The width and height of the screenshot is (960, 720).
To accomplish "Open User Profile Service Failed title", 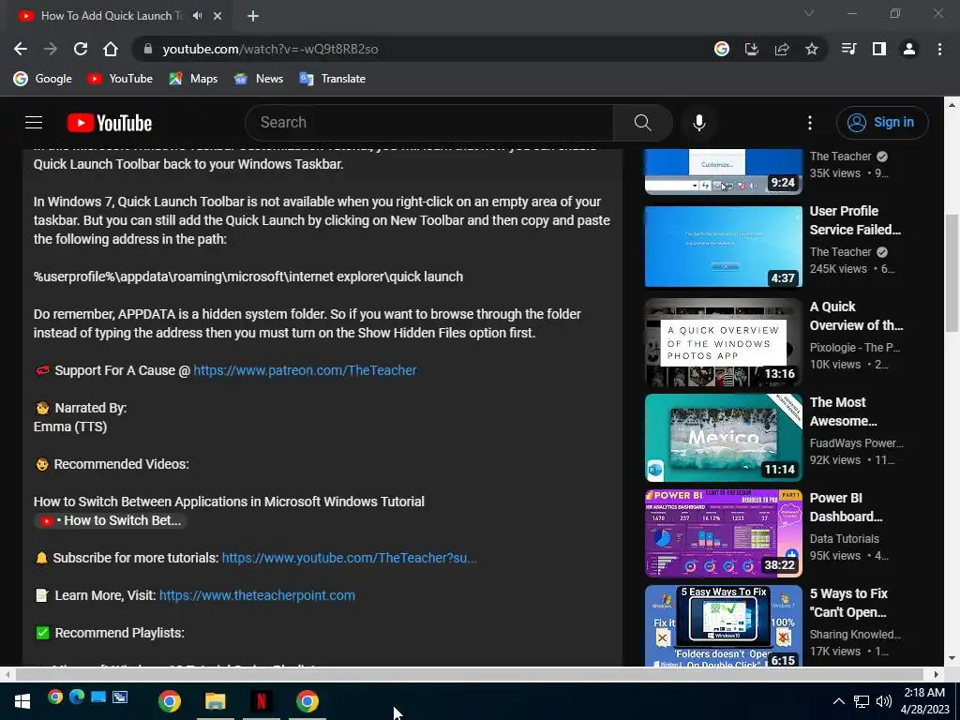I will (x=855, y=220).
